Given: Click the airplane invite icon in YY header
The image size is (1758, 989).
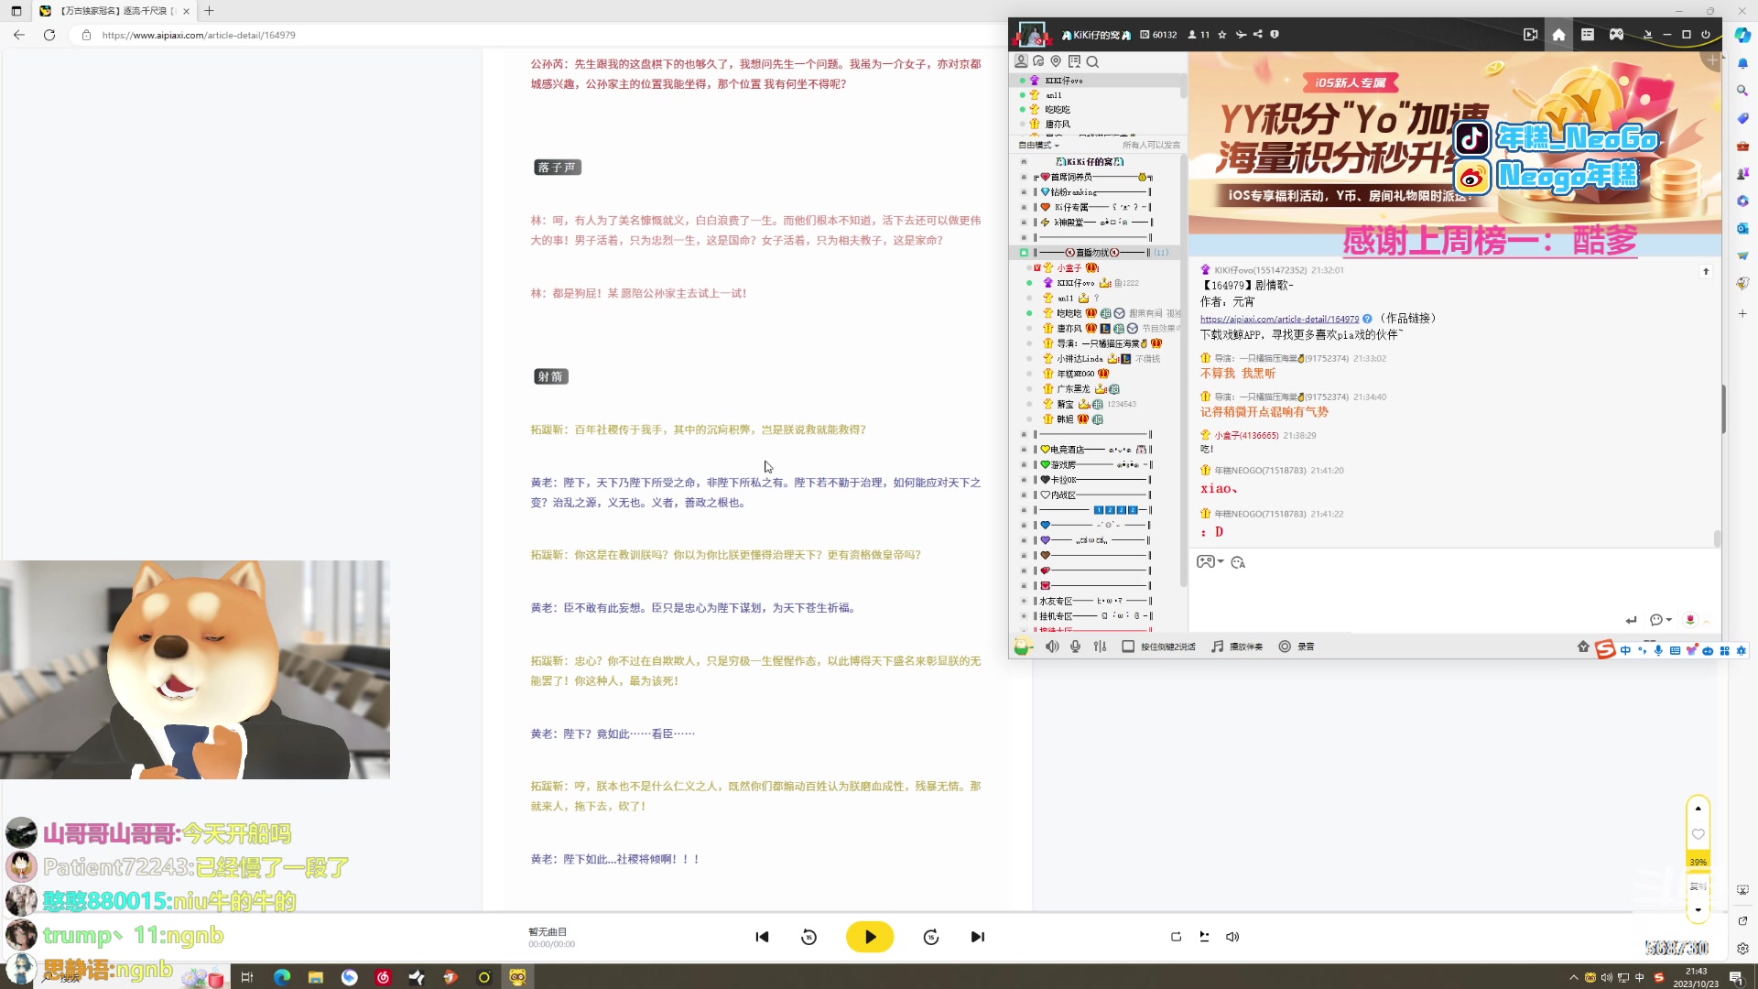Looking at the screenshot, I should point(1241,35).
